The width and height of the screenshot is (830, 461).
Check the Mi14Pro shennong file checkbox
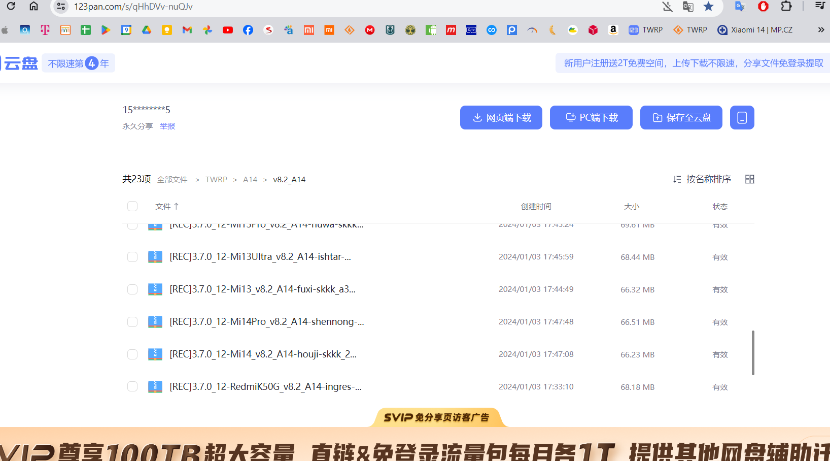[132, 322]
